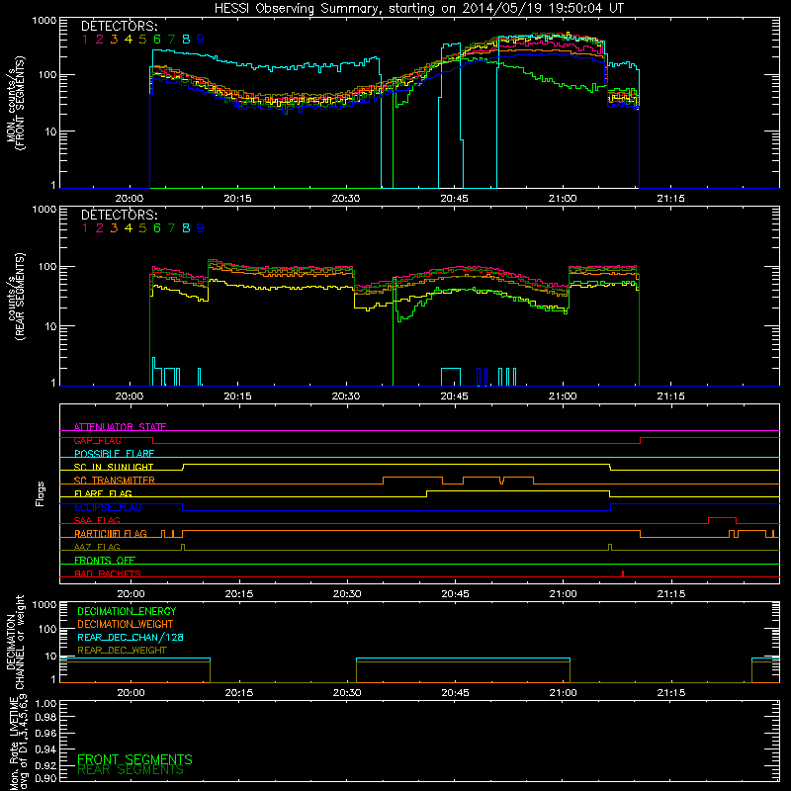
Task: Click the GAP_FLAG label
Action: pyautogui.click(x=97, y=440)
